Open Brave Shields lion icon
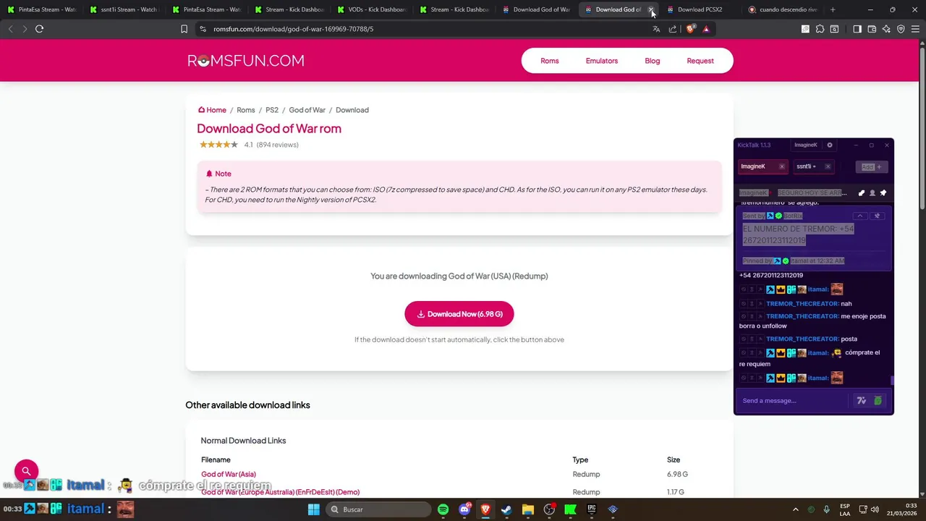 [690, 29]
